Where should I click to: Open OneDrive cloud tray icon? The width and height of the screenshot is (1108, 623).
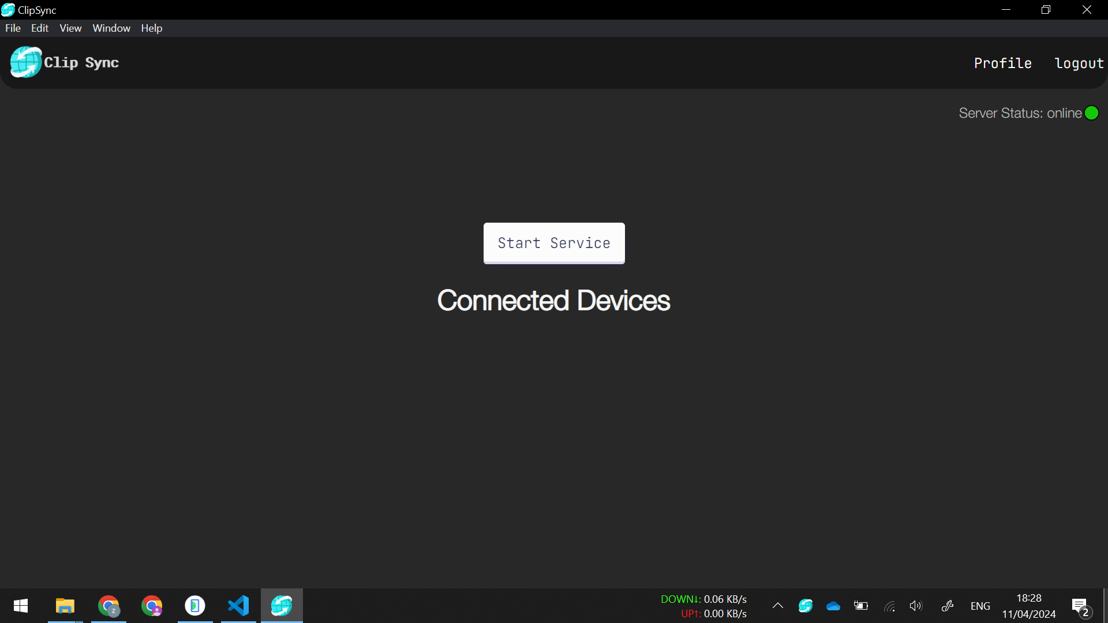[x=833, y=606]
